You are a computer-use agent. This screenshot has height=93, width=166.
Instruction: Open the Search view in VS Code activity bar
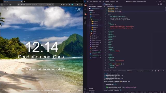85,9
